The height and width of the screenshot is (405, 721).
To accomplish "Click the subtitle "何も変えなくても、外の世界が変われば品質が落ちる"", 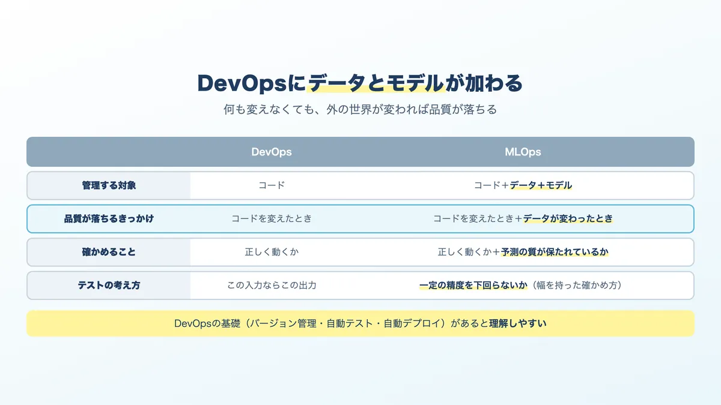I will point(360,110).
